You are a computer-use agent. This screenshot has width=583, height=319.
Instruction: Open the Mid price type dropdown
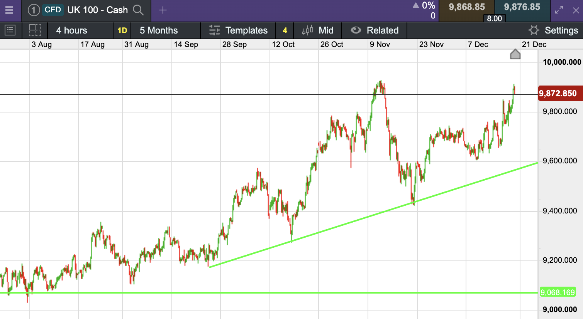pos(318,30)
